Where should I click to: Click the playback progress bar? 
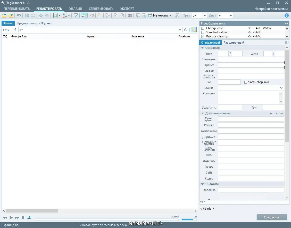106,219
